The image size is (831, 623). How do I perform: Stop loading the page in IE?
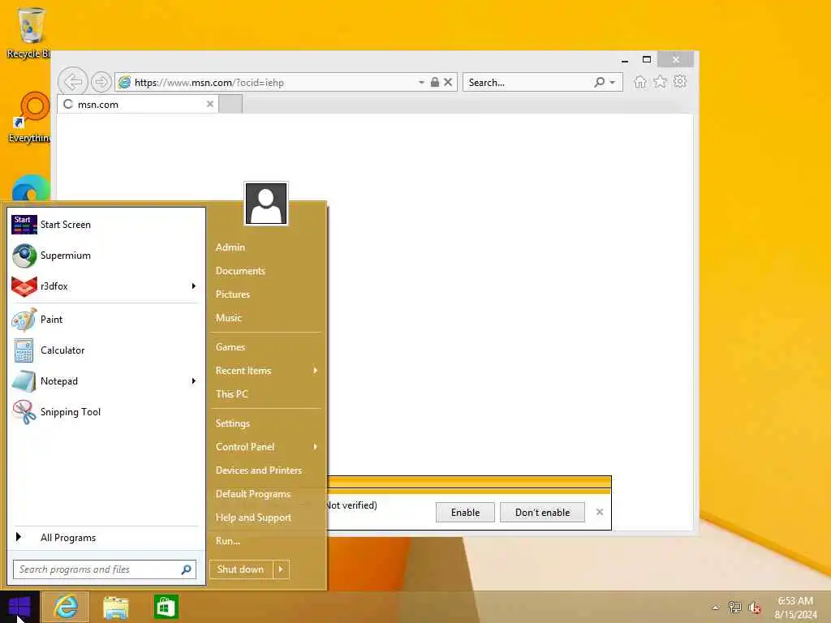(448, 82)
